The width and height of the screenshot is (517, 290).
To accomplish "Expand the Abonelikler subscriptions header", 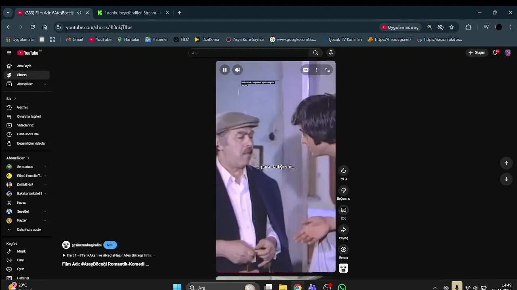I will [18, 158].
